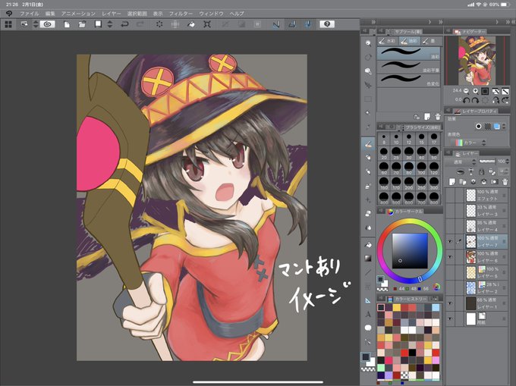The image size is (516, 386).
Task: Toggle visibility of Layer 6
Action: point(450,257)
